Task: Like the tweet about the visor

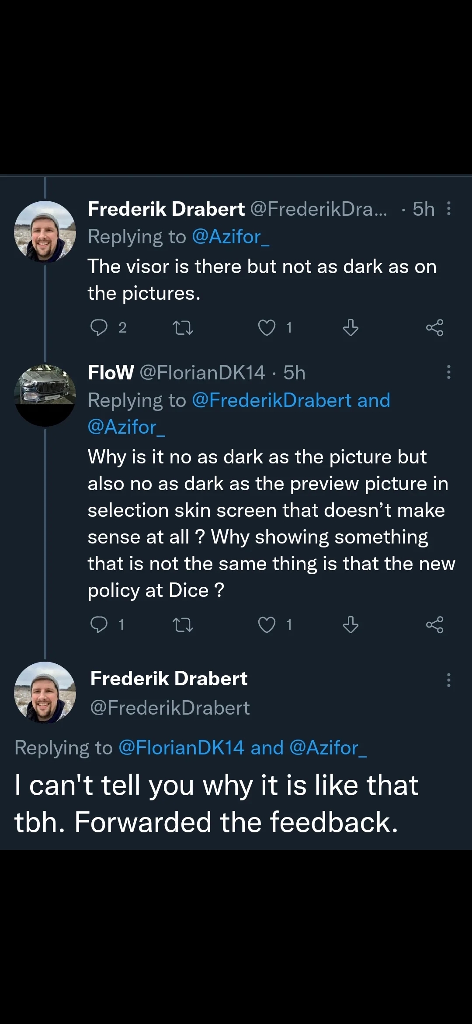Action: pyautogui.click(x=267, y=327)
